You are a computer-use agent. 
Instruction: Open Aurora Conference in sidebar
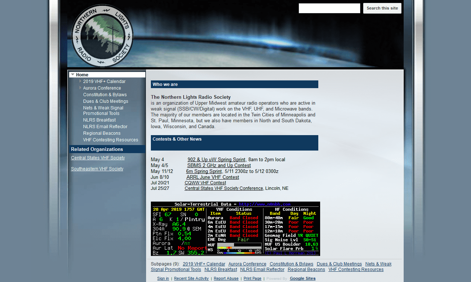pyautogui.click(x=102, y=88)
